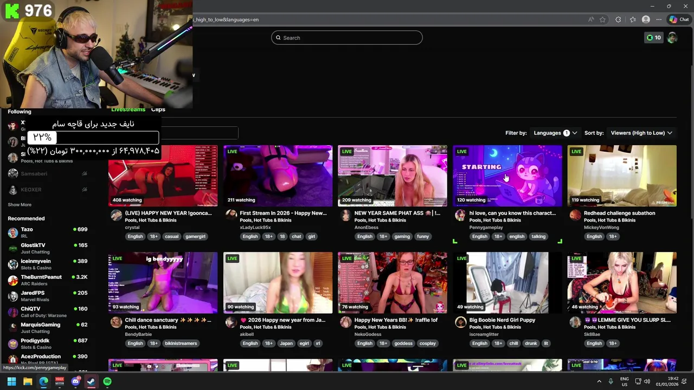Select the 'bikinistreamers' tag
Viewport: 694px width, 390px height.
[181, 343]
